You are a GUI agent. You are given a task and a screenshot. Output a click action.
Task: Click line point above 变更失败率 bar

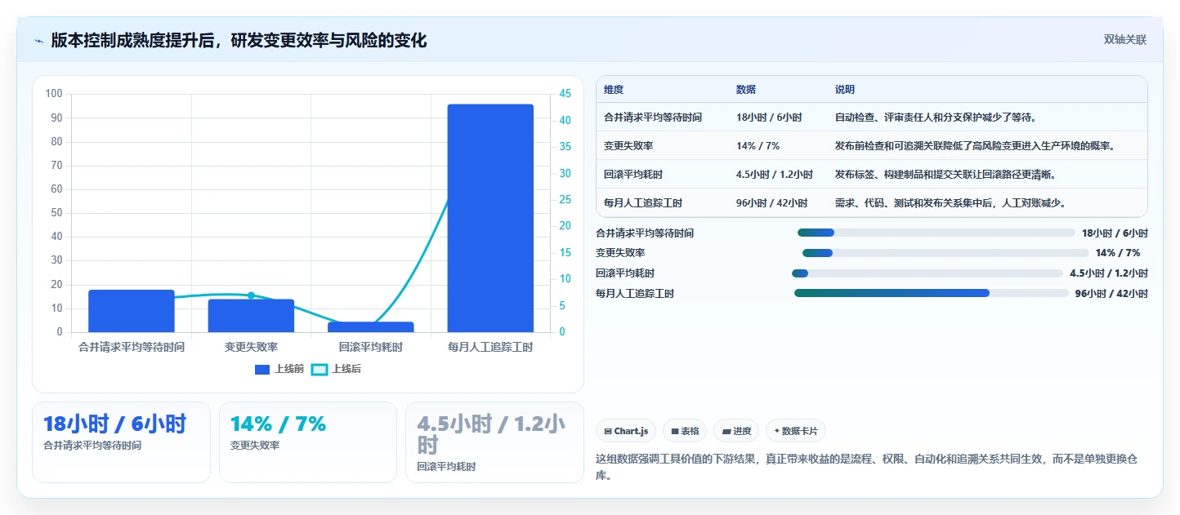tap(251, 295)
